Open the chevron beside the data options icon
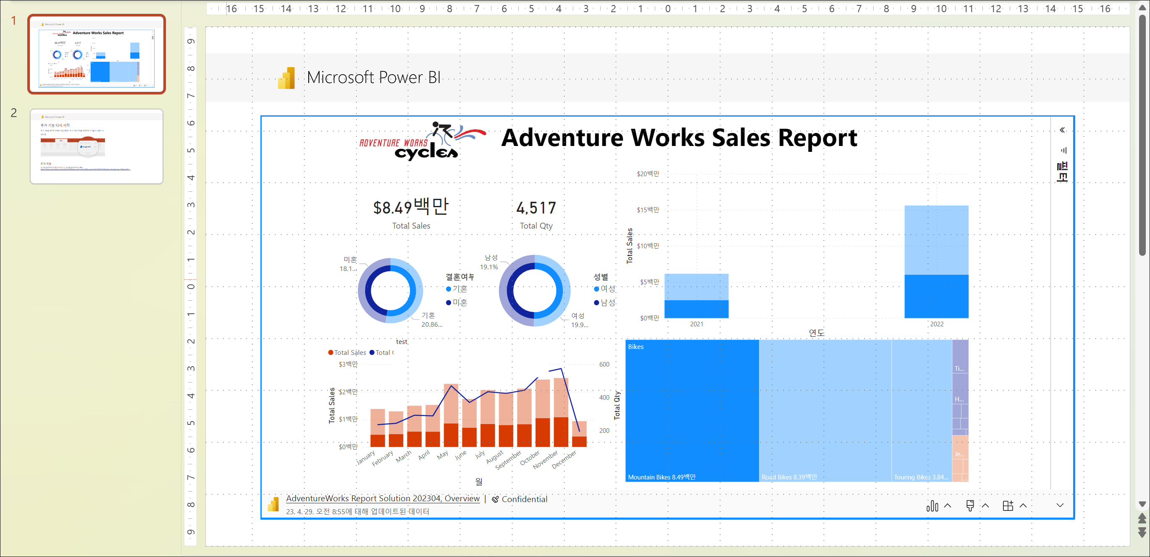 948,506
